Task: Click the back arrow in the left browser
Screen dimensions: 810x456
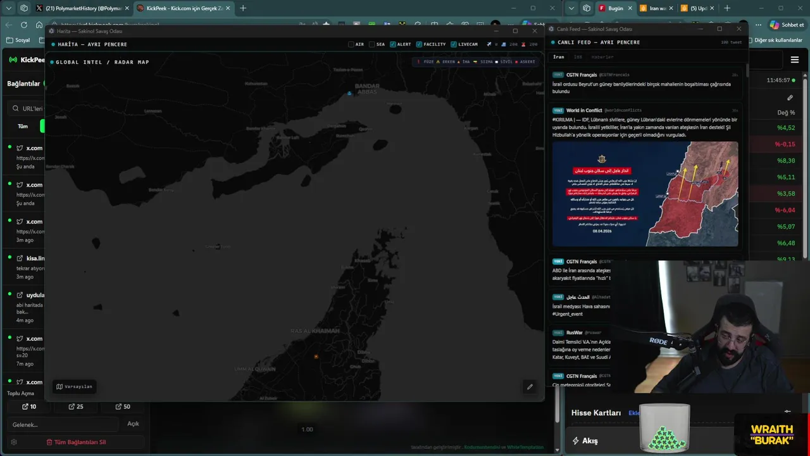Action: click(8, 25)
